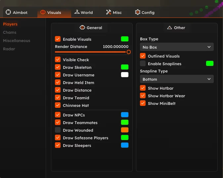Image resolution: width=223 pixels, height=178 pixels.
Task: Toggle the Draw Safezone Players checkbox
Action: pos(58,138)
